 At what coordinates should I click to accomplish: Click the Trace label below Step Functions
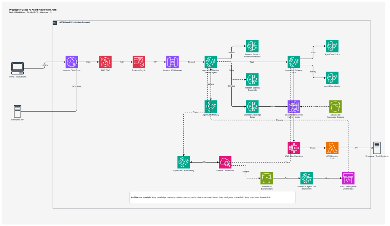point(288,162)
